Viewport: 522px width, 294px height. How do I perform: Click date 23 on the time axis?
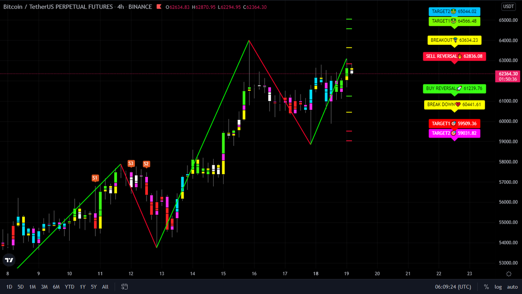tap(469, 274)
